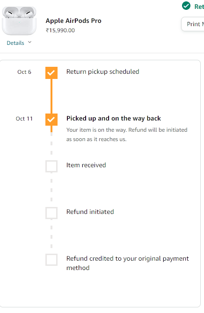Select the empty Refund credited step box

pos(51,259)
